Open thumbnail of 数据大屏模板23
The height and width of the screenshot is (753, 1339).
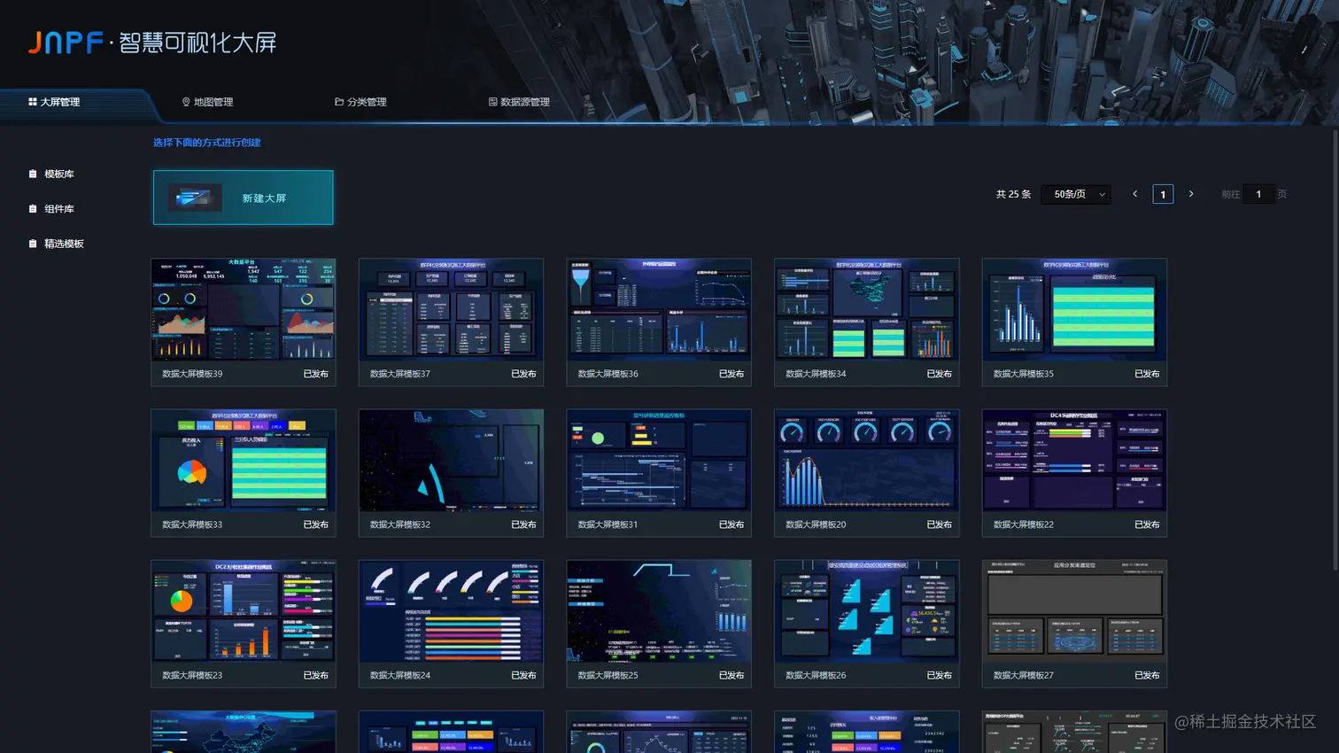click(244, 610)
